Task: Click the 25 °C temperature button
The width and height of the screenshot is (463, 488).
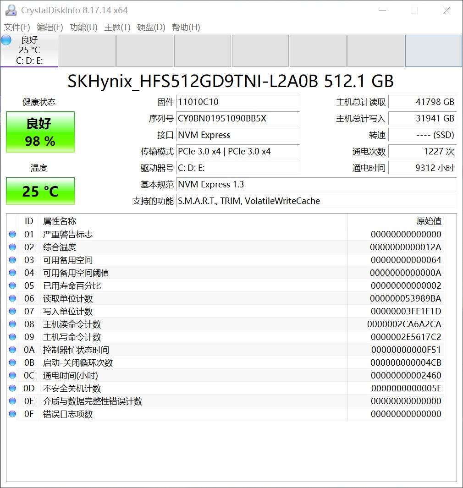Action: [x=40, y=191]
